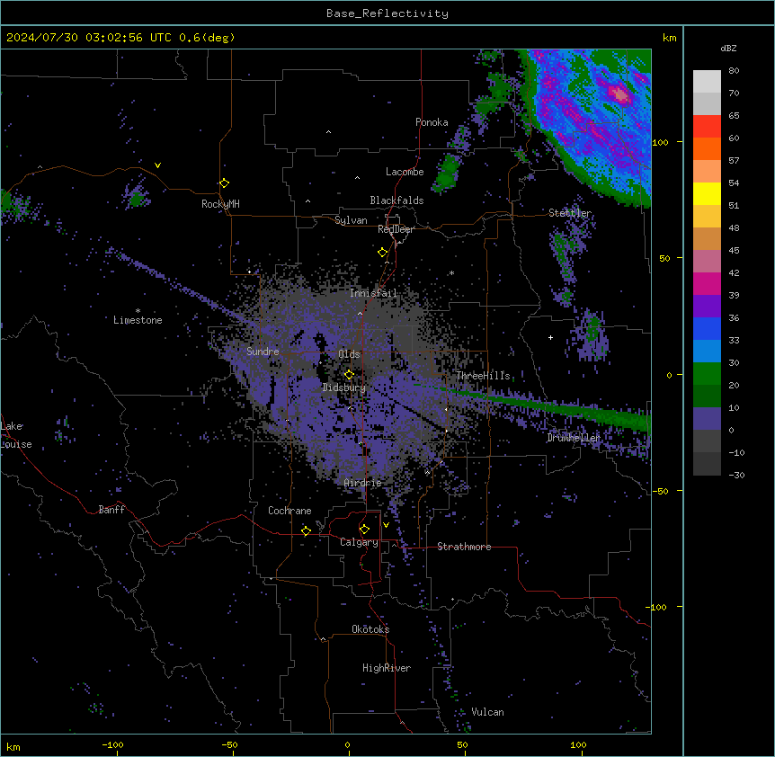The width and height of the screenshot is (775, 757).
Task: Click the Vulcan label
Action: (488, 712)
